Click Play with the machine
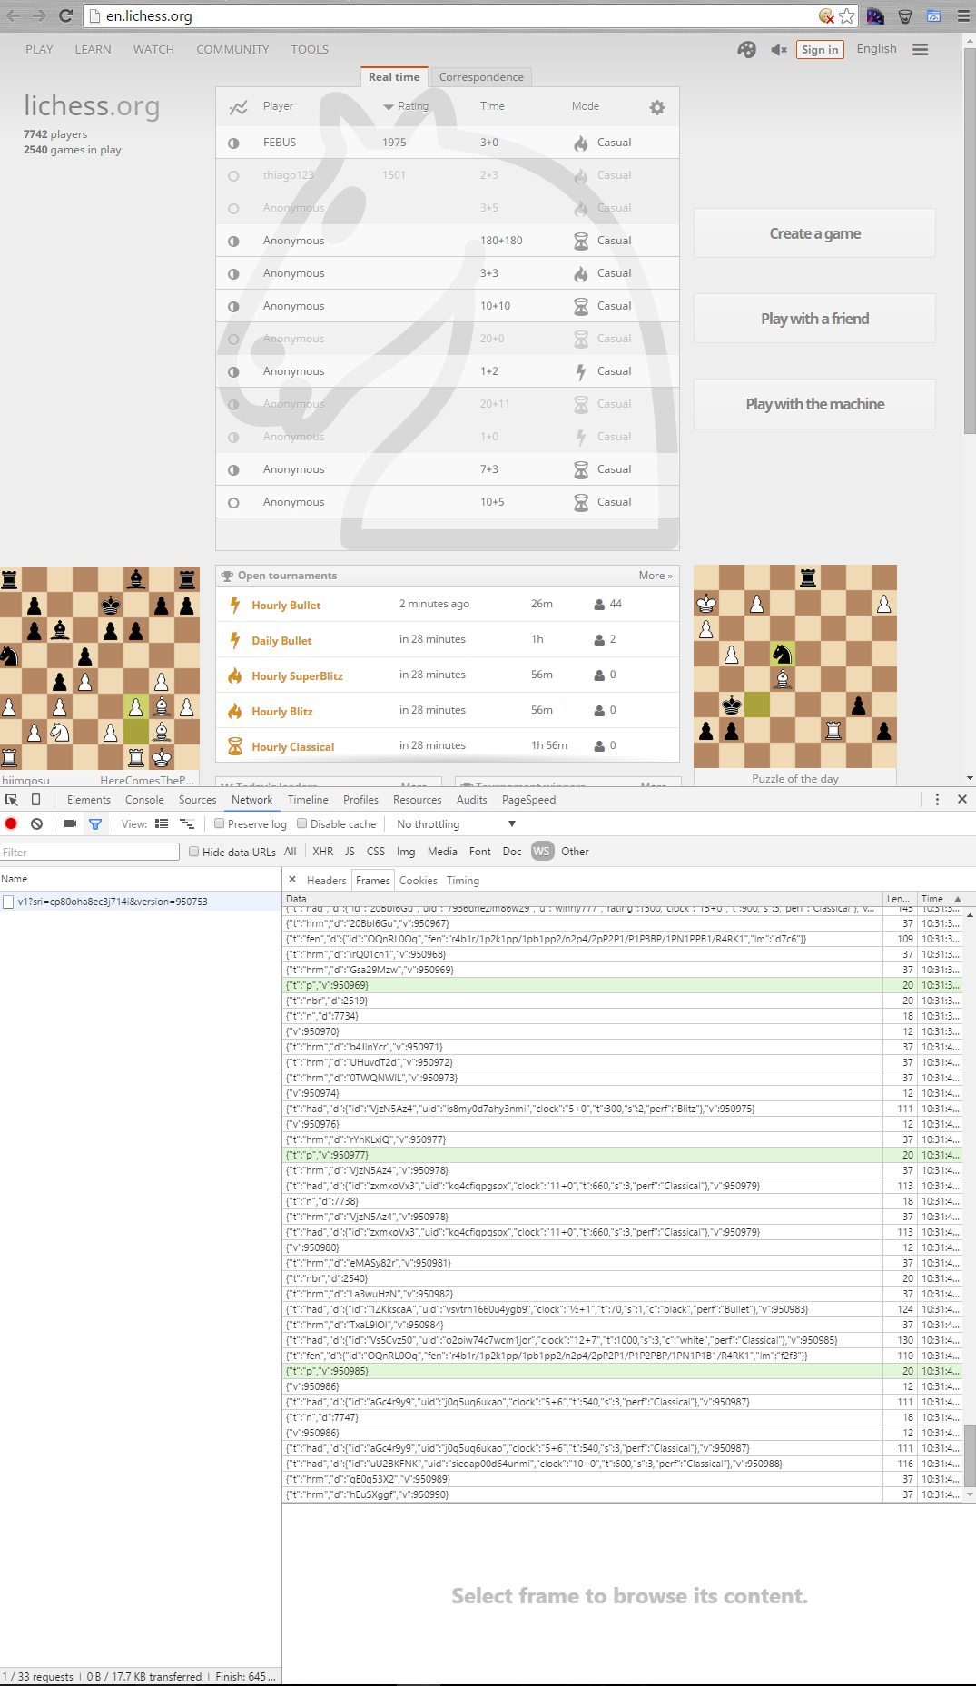This screenshot has width=976, height=1686. (x=814, y=404)
